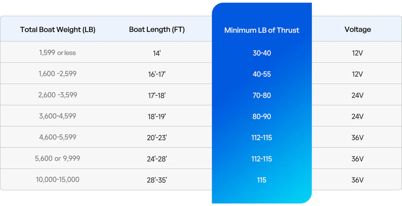Screen dimensions: 402x206
Task: Select the 3,600-4,599 weight cell
Action: 58,116
